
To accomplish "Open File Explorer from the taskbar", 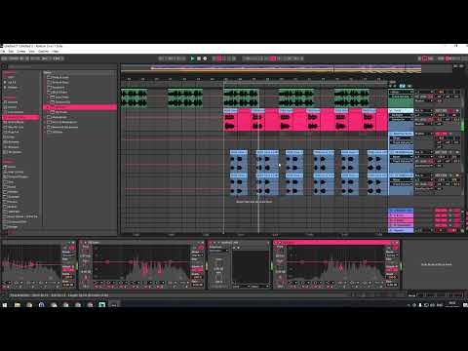I will [x=17, y=305].
